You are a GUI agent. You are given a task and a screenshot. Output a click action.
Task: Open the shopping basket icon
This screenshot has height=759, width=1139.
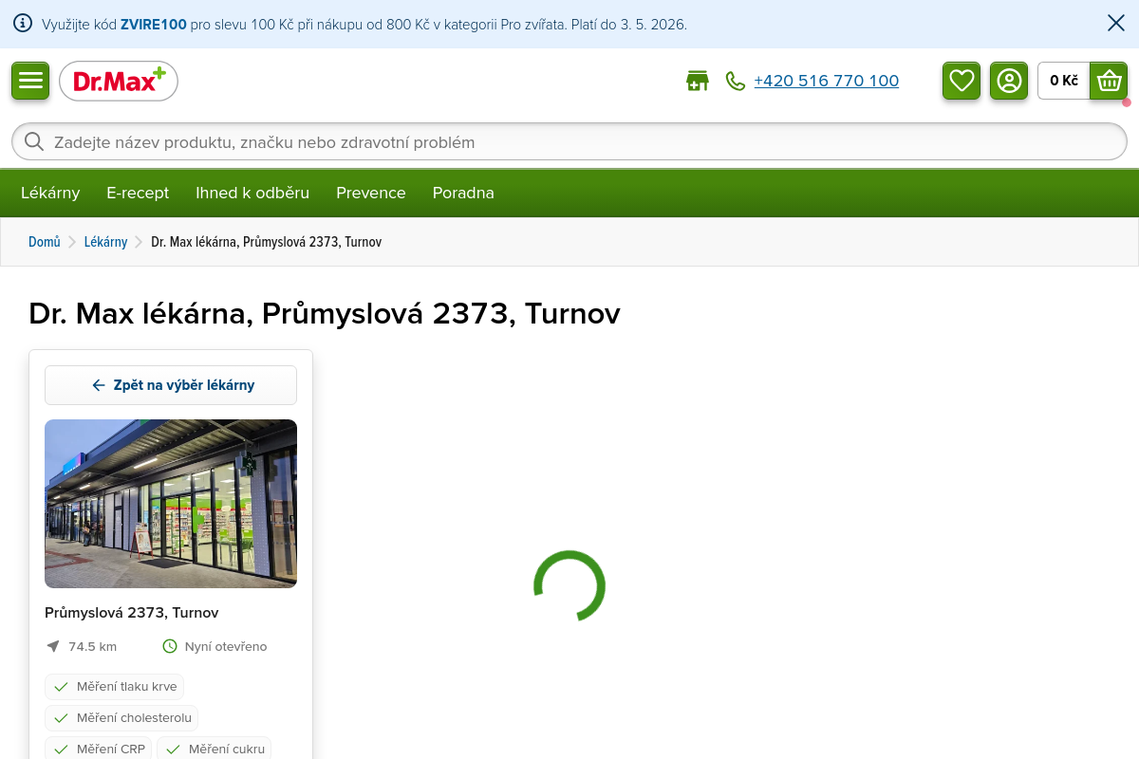tap(1109, 81)
